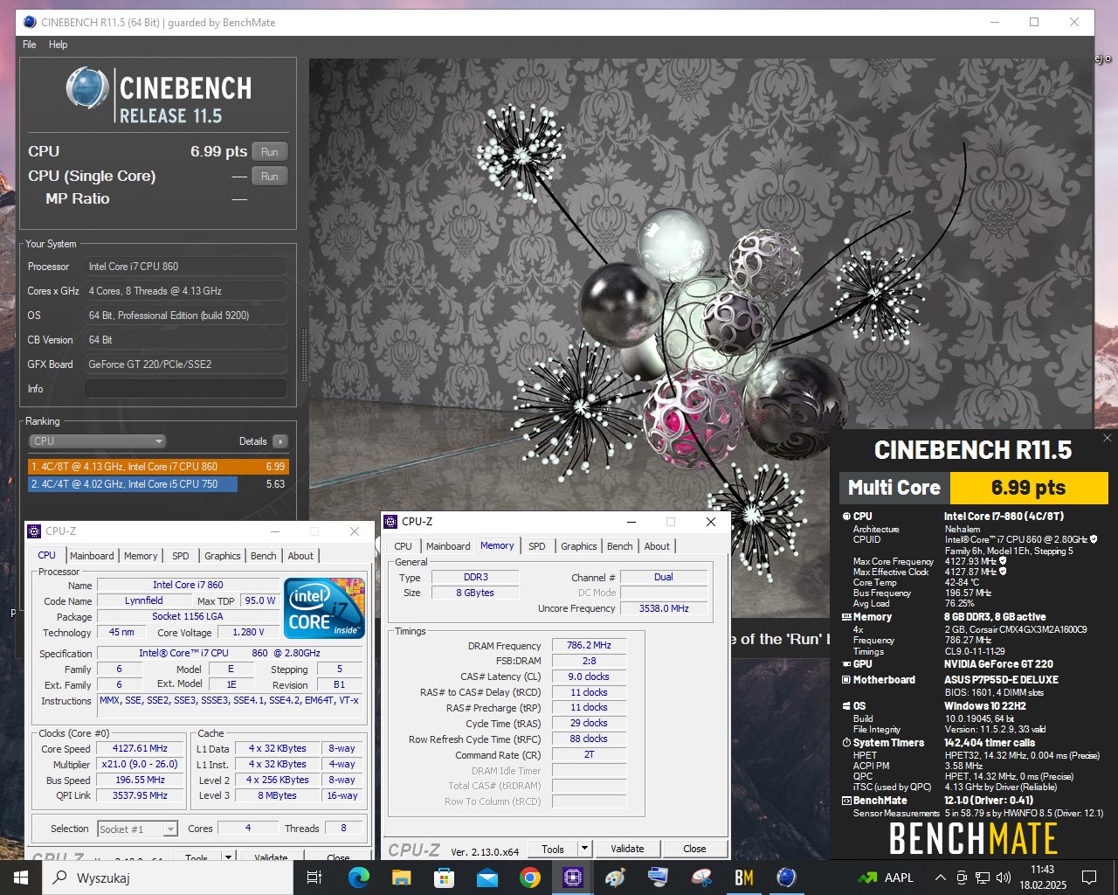Open the Help menu in Cinebench

point(58,45)
